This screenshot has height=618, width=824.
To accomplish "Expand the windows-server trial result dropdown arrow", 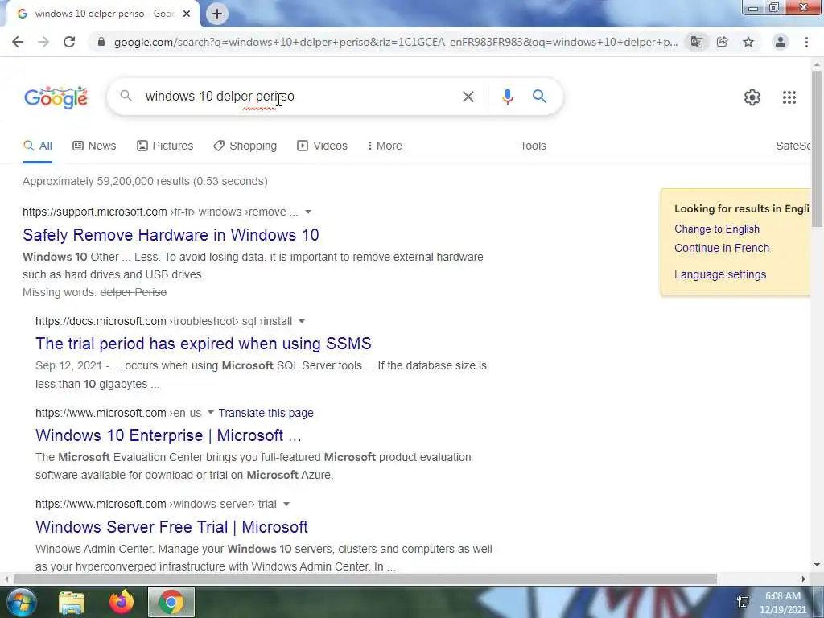I will tap(286, 504).
